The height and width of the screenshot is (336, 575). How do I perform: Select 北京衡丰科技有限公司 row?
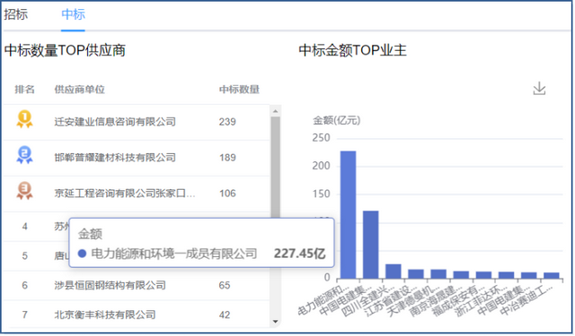point(137,314)
